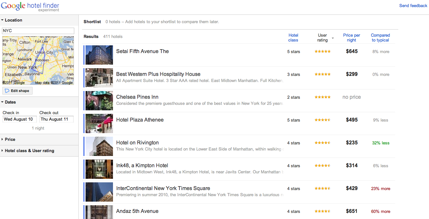Click the Edit shape button

pyautogui.click(x=17, y=91)
